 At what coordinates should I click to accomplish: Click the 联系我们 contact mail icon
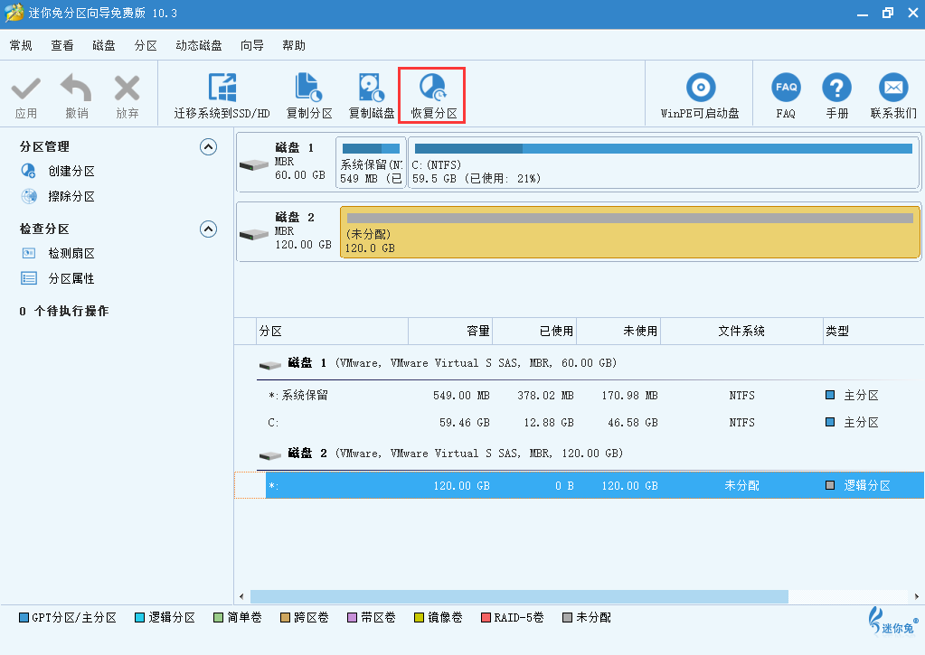click(x=893, y=88)
